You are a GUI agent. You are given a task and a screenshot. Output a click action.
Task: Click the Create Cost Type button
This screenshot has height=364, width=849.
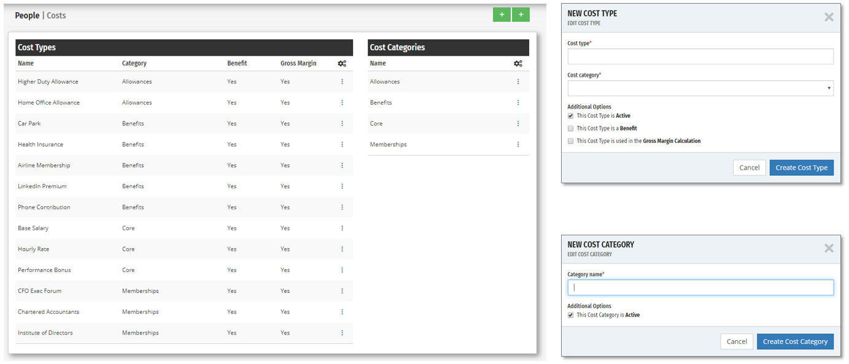point(801,168)
